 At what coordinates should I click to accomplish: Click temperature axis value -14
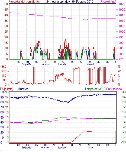(124, 137)
